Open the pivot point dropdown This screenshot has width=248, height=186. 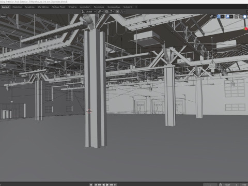pyautogui.click(x=100, y=12)
